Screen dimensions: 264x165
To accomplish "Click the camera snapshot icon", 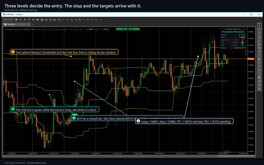I will click(46, 20).
